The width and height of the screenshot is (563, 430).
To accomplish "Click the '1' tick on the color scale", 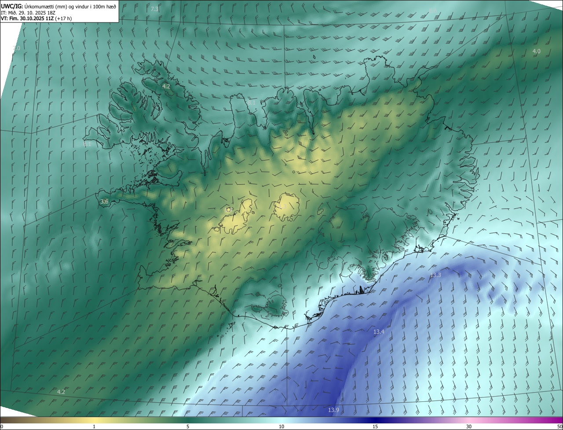I will coord(94,426).
